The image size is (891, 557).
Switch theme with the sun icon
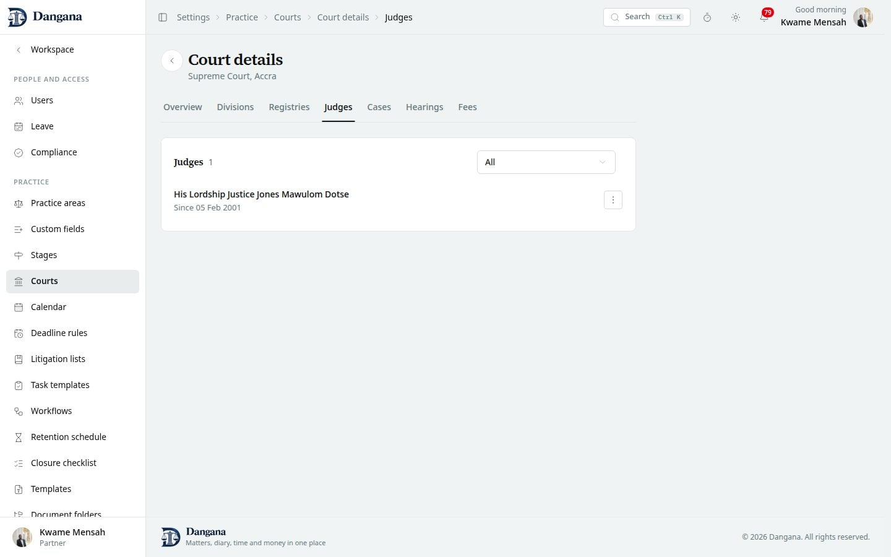736,17
